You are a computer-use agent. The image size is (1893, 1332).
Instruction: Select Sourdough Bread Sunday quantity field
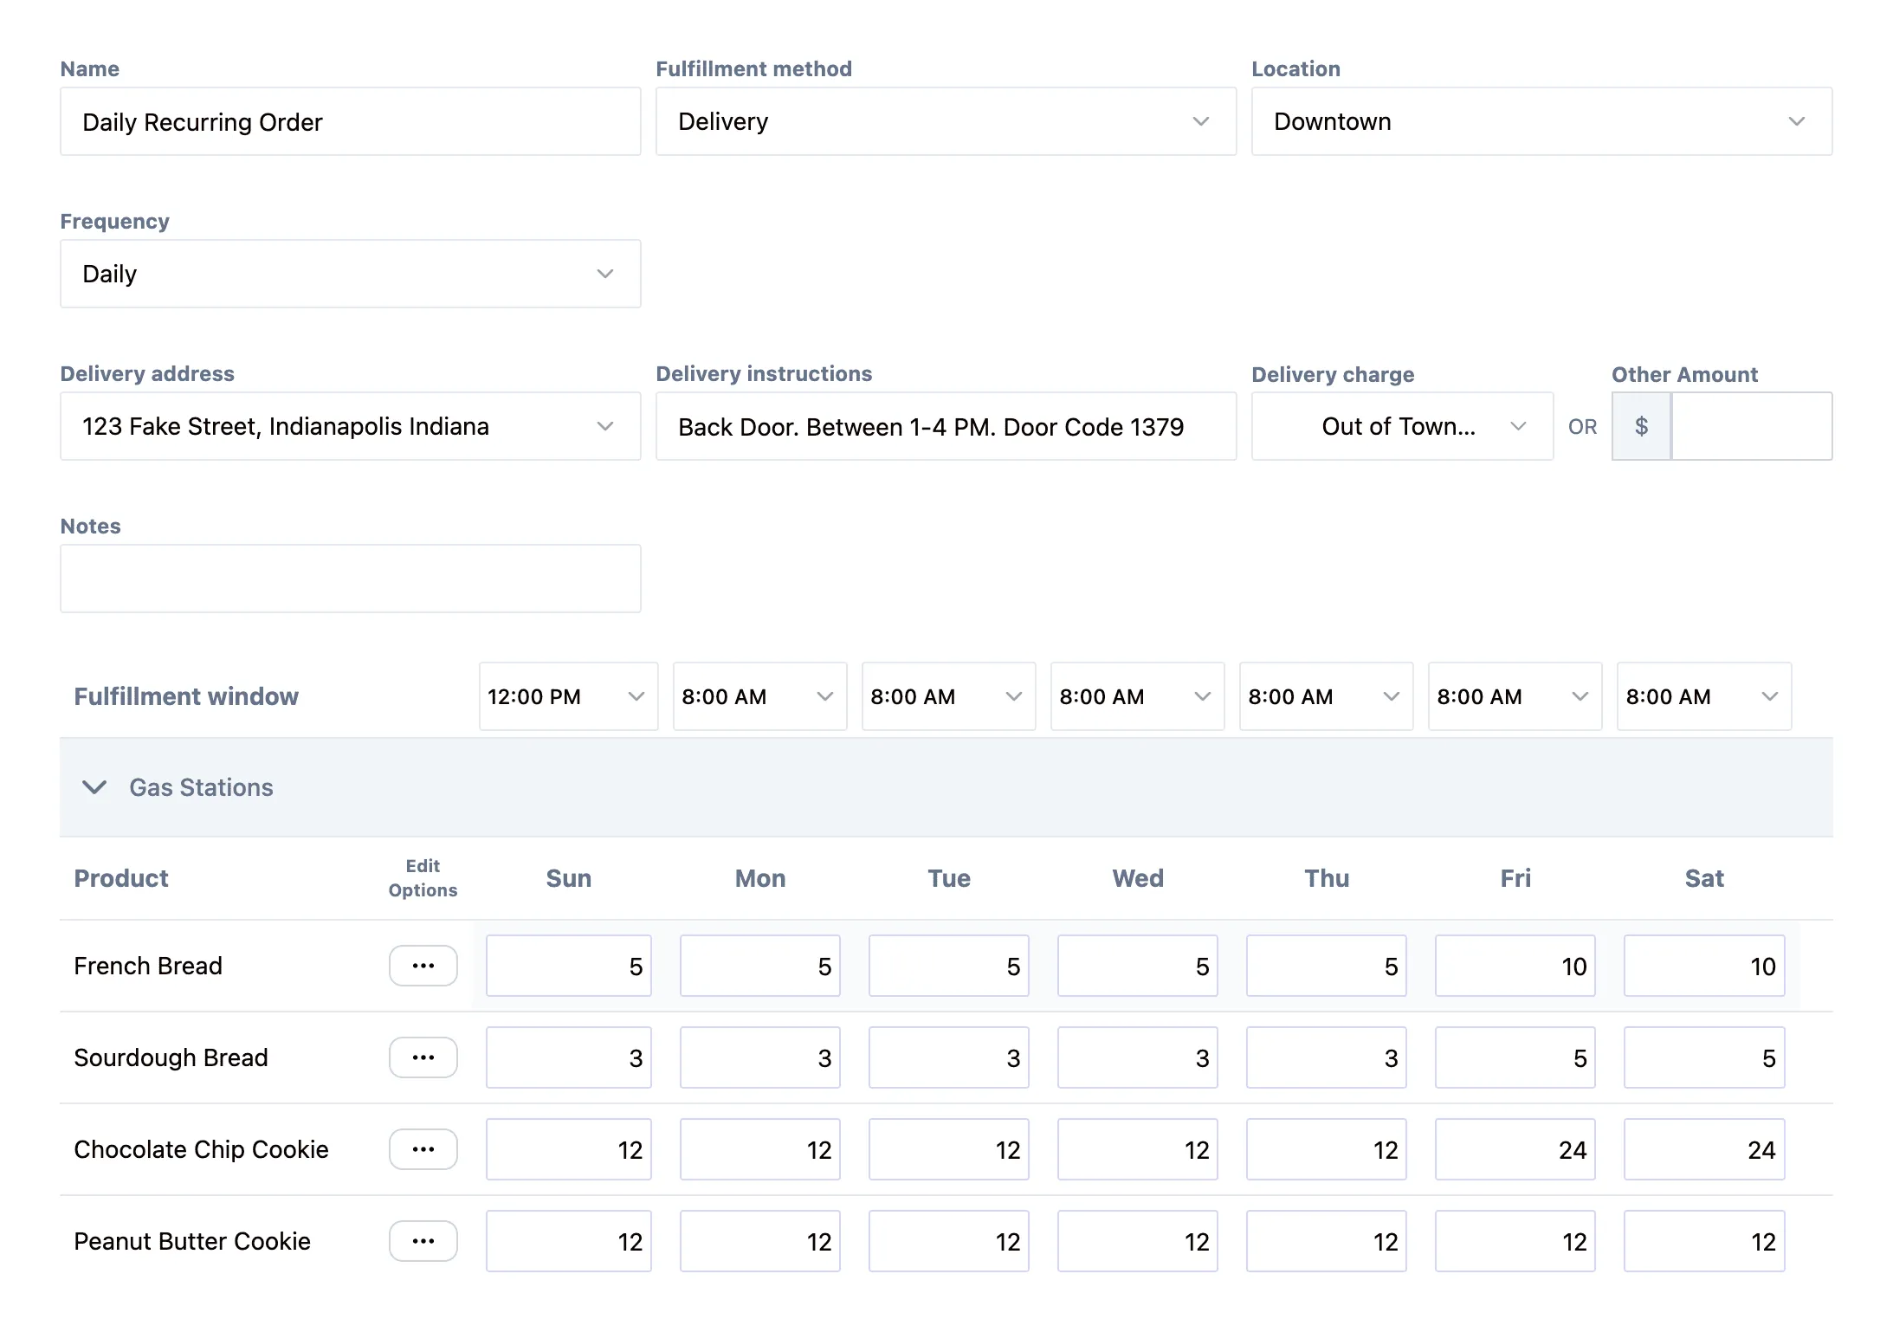568,1057
